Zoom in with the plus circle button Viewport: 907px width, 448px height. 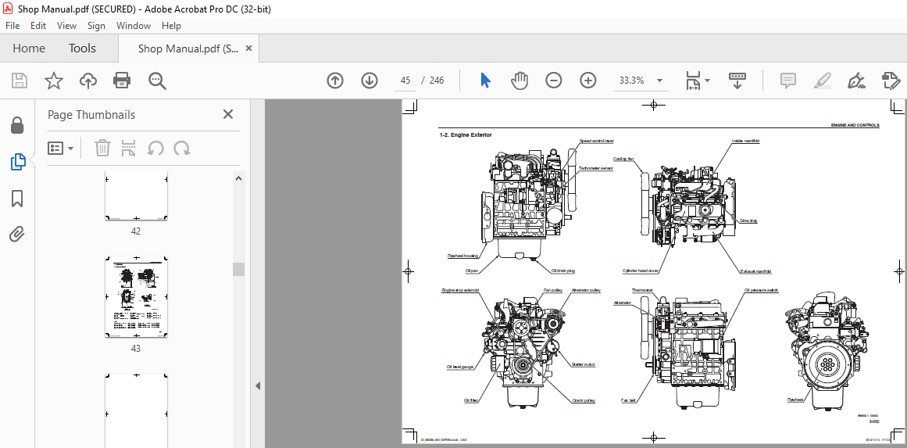tap(587, 81)
